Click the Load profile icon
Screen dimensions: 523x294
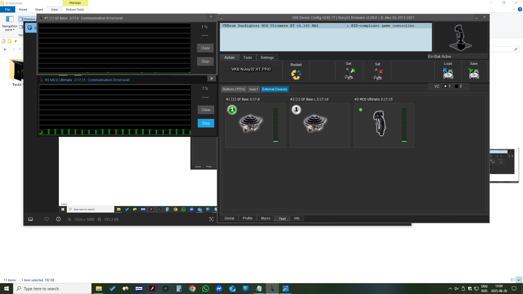tap(448, 73)
